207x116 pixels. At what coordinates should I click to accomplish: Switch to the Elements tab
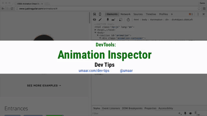[x=112, y=14]
